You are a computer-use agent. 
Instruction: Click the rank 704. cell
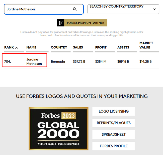8,61
